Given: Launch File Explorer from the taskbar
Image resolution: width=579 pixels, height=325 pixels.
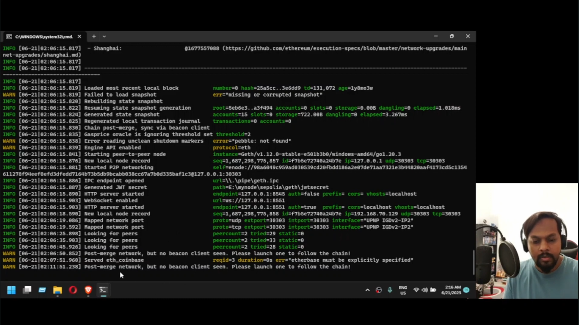Looking at the screenshot, I should click(57, 290).
